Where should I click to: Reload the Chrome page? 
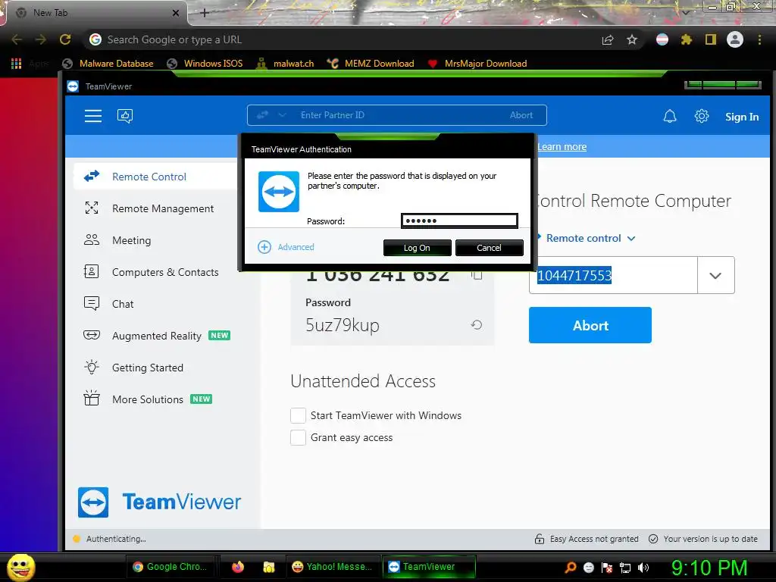click(x=65, y=39)
